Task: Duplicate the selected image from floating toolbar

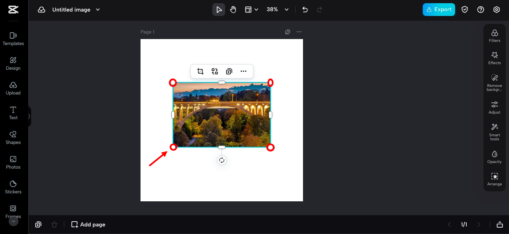Action: [229, 71]
